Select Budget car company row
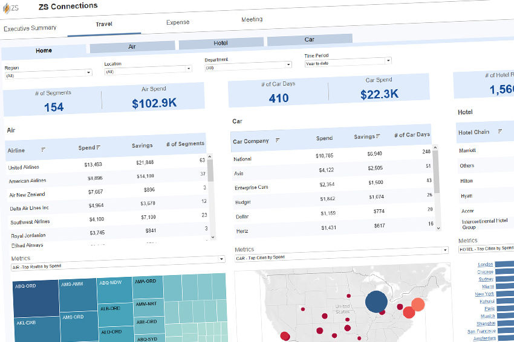The width and height of the screenshot is (514, 342). pyautogui.click(x=334, y=199)
